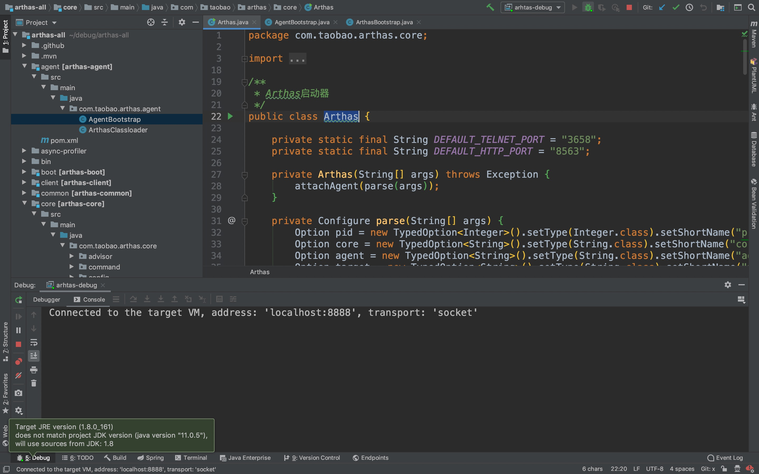Pause the program in debug panel

click(x=18, y=330)
